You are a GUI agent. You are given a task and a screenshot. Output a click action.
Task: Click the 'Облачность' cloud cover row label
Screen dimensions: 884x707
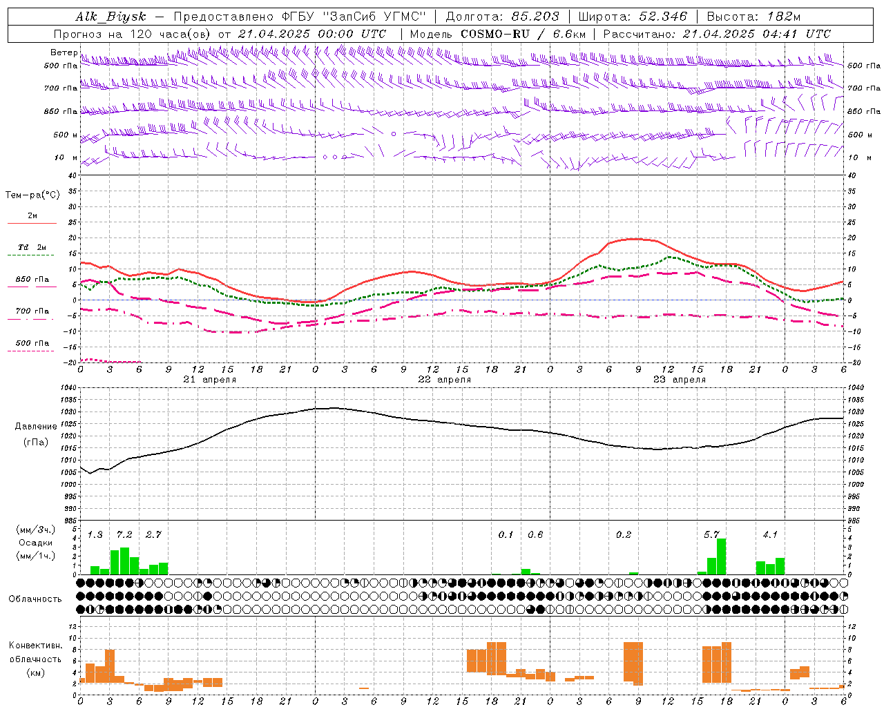click(x=35, y=599)
